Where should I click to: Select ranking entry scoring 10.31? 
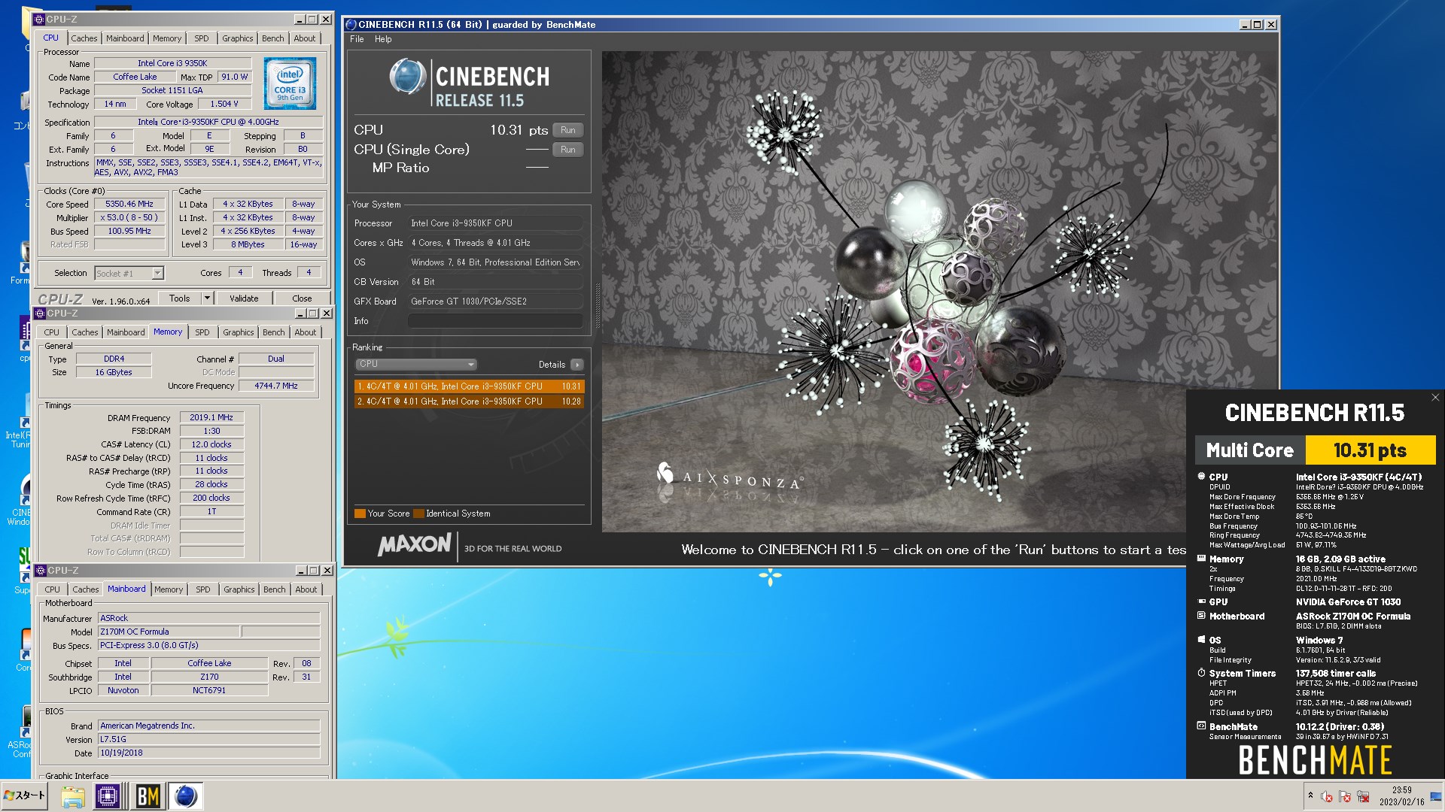point(470,386)
